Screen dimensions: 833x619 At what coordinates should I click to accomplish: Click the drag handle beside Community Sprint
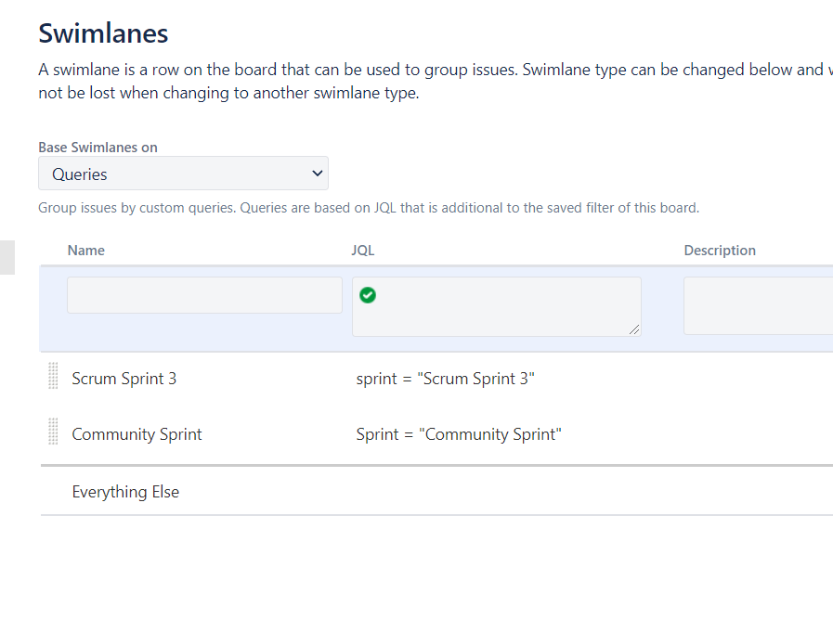pyautogui.click(x=53, y=432)
